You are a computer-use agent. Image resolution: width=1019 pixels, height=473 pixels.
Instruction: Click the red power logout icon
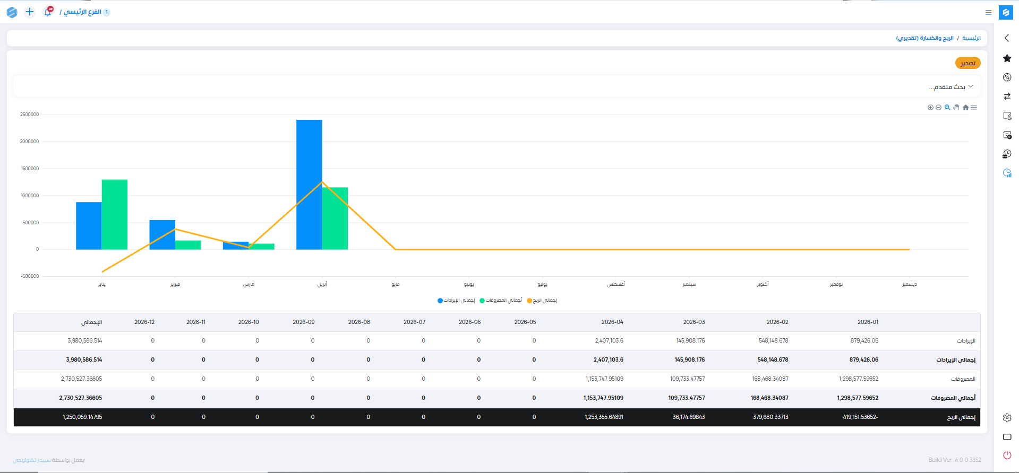point(1007,456)
